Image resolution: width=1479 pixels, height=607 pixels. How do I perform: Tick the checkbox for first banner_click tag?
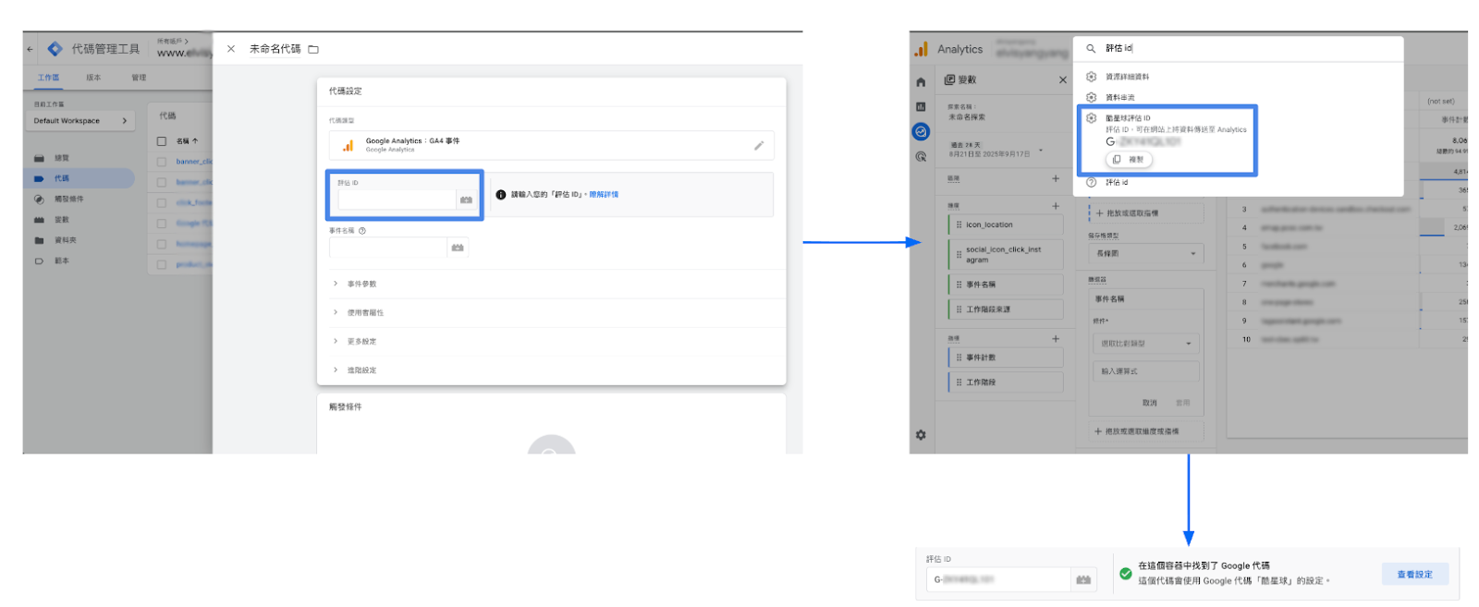coord(162,162)
